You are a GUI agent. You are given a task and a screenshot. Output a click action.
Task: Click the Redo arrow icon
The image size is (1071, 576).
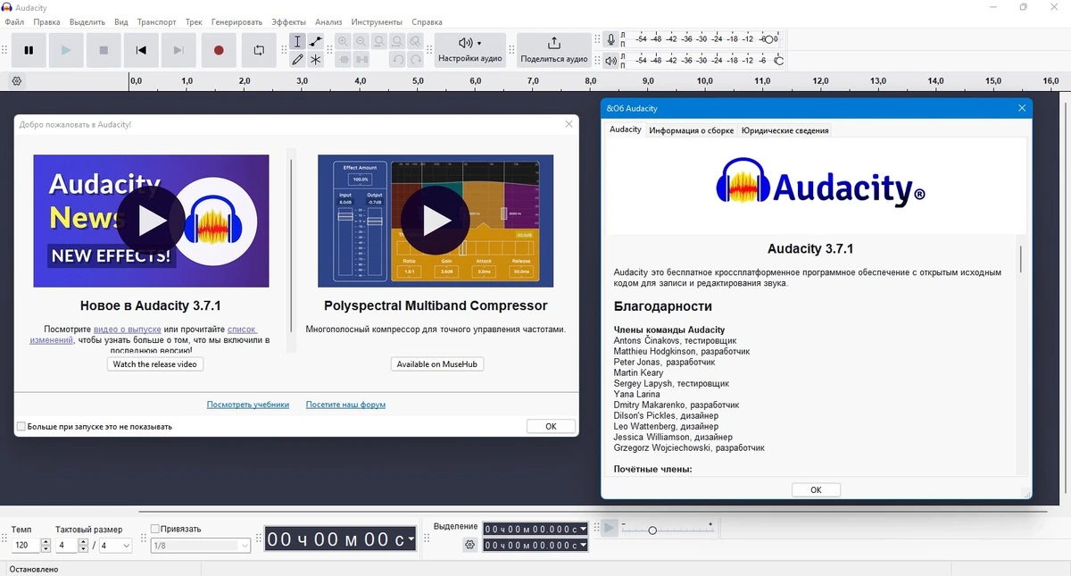click(416, 60)
